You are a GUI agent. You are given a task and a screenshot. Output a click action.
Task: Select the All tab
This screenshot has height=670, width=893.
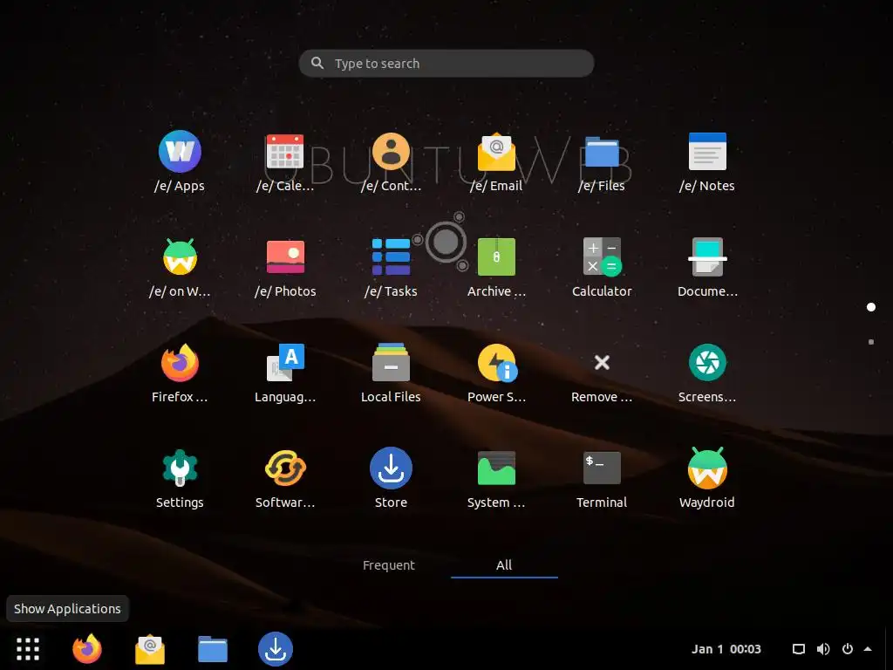pyautogui.click(x=504, y=564)
